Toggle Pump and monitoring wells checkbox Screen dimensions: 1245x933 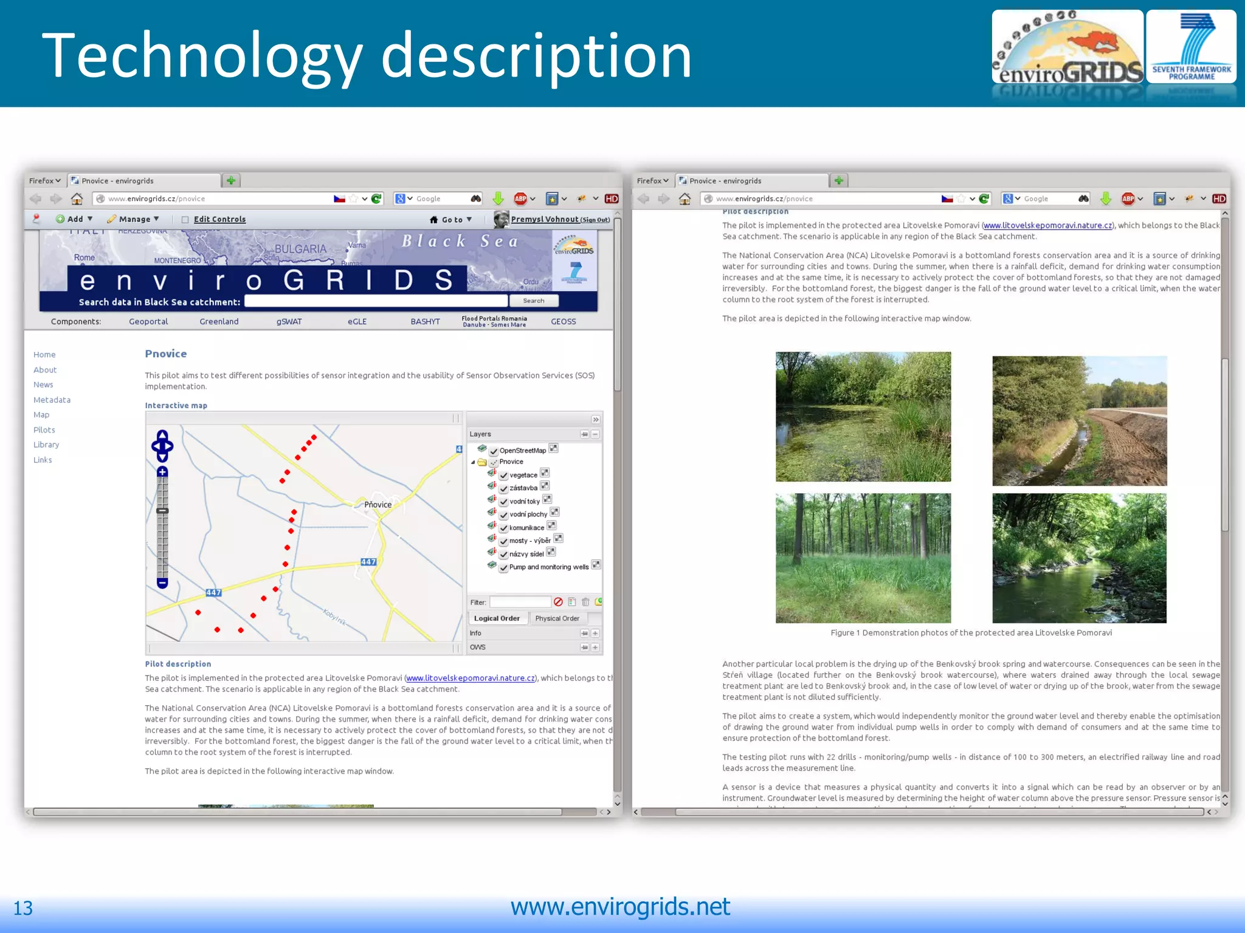[x=504, y=568]
